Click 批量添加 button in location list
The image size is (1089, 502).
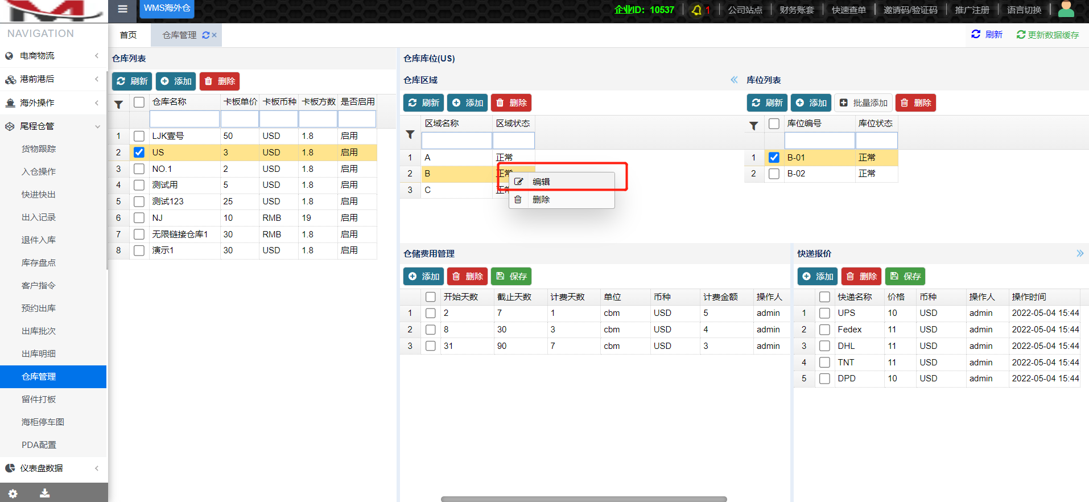[x=863, y=103]
